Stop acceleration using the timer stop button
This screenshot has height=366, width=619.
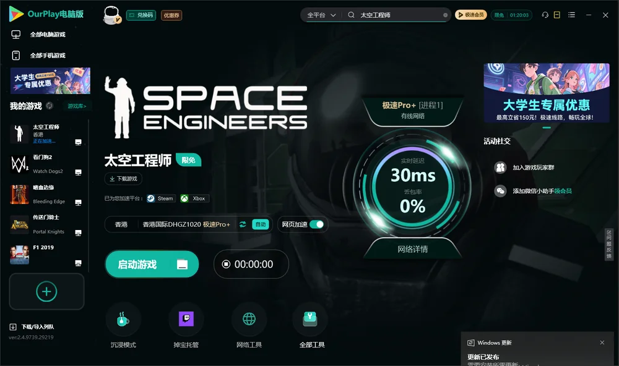(226, 264)
